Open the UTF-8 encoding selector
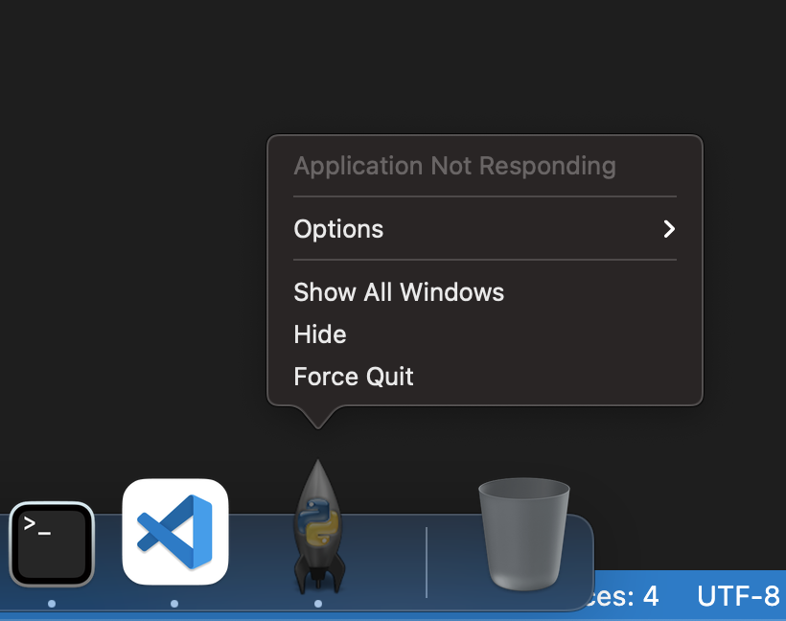 [x=738, y=596]
